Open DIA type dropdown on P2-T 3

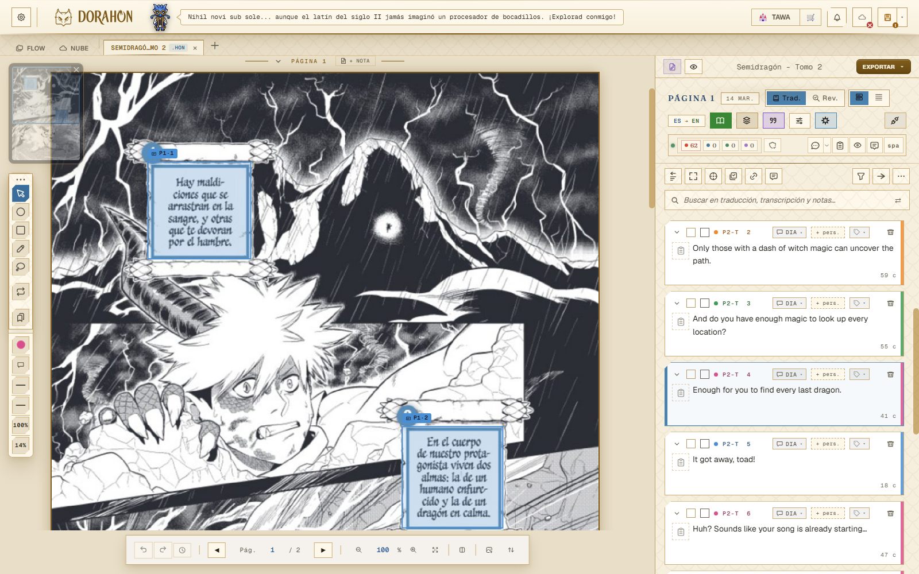[x=789, y=303]
